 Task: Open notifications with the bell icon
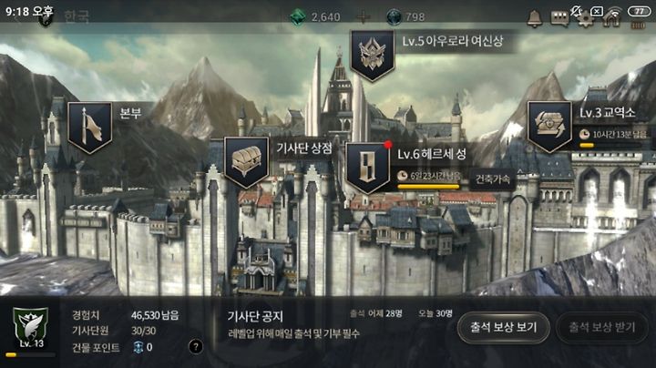tap(534, 18)
